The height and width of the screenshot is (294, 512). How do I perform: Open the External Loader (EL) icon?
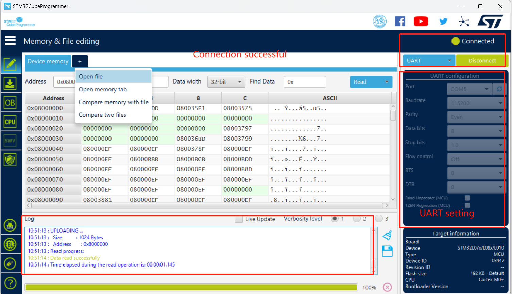click(10, 244)
